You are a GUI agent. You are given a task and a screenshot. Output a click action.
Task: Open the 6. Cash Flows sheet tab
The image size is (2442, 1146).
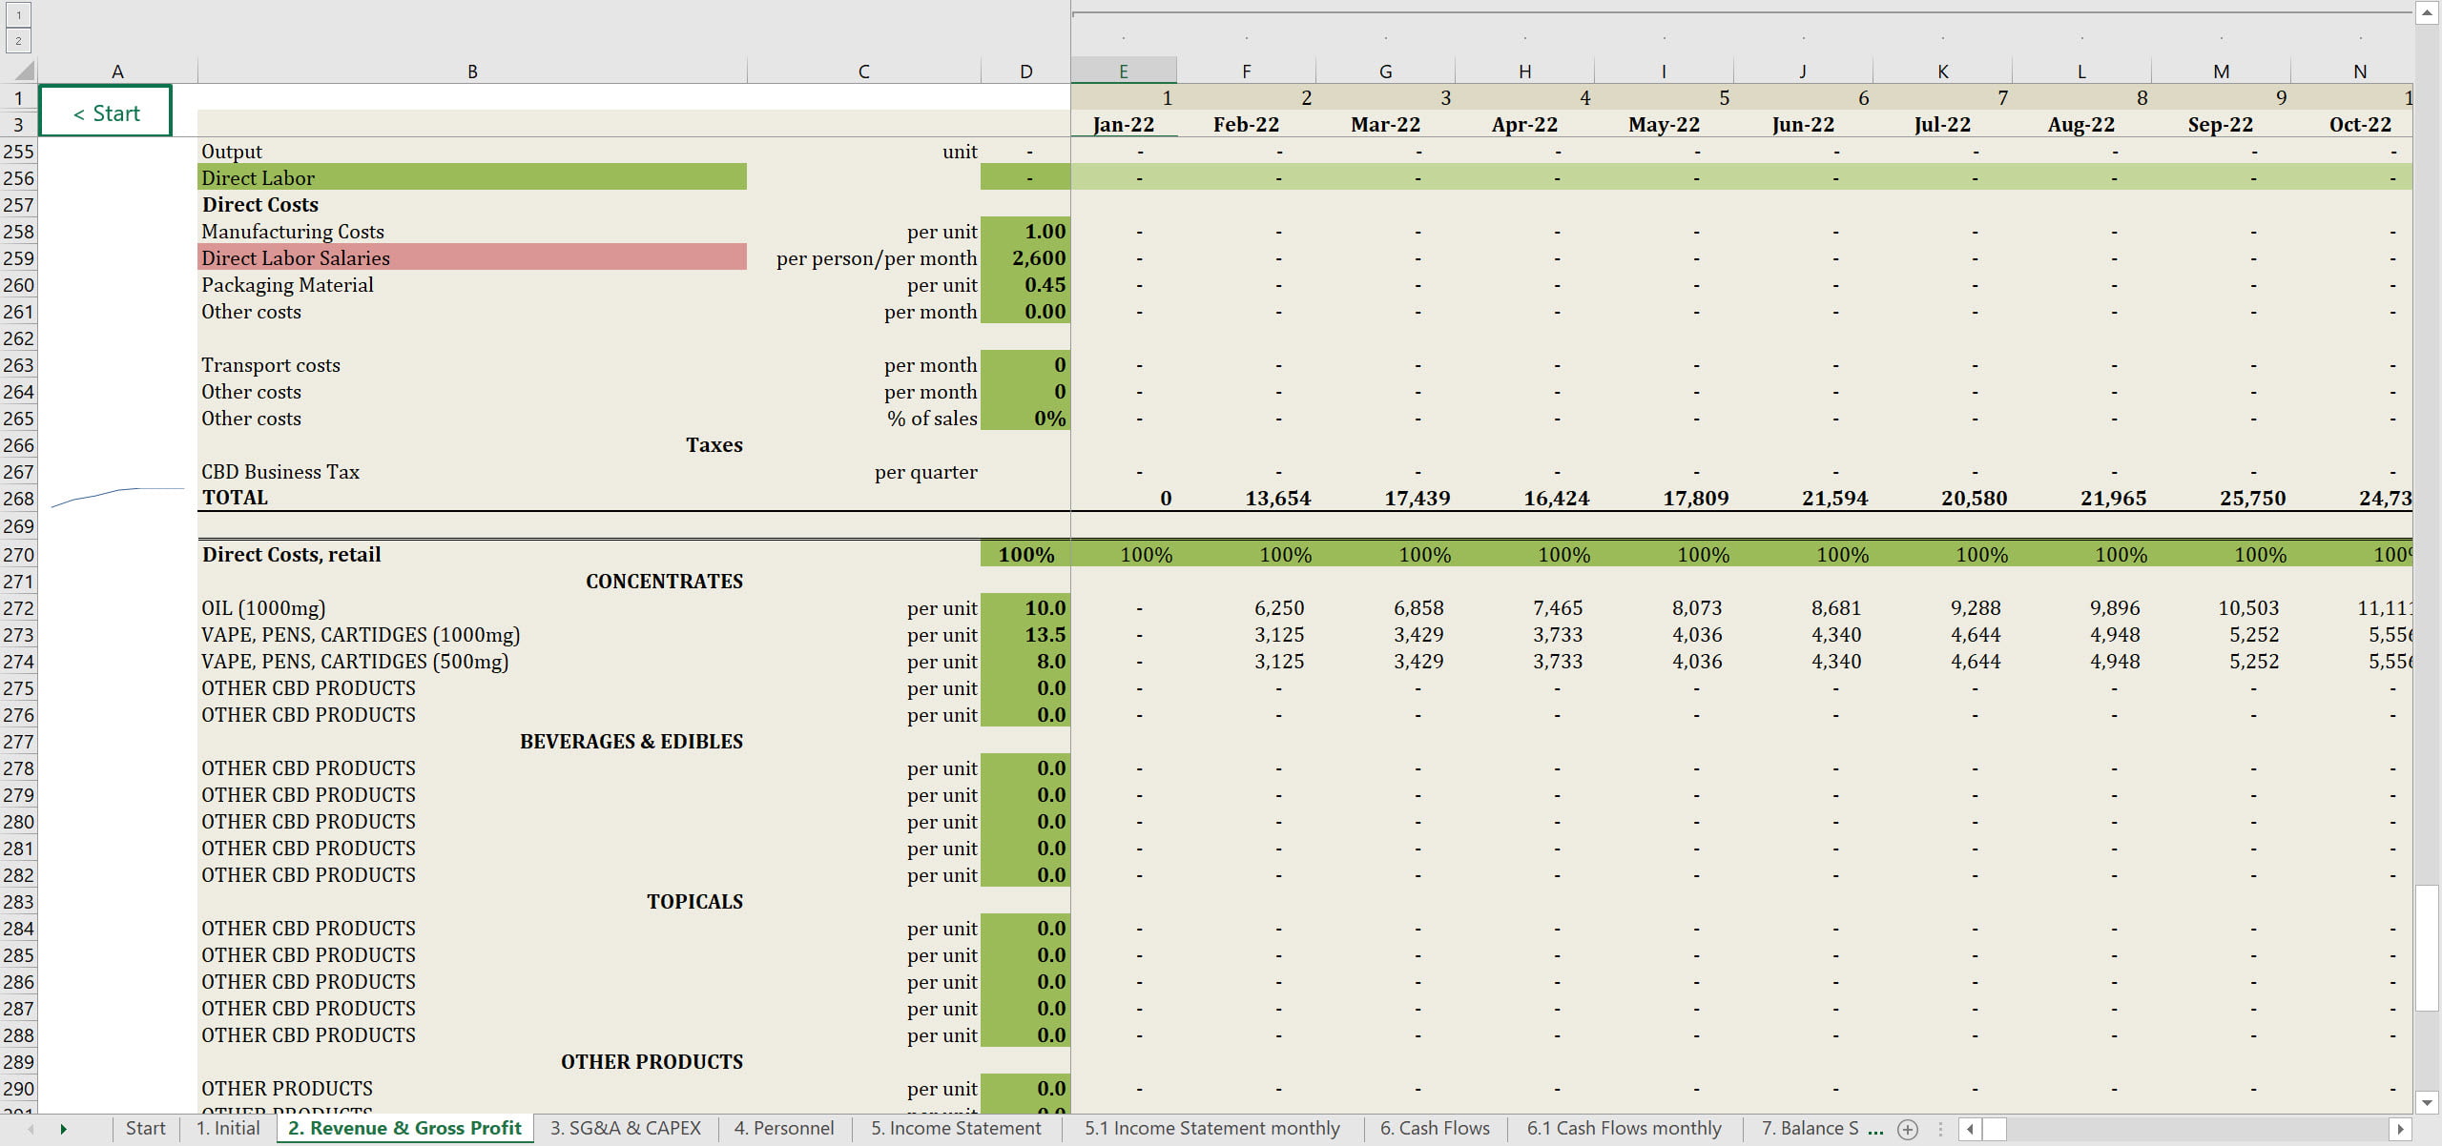tap(1434, 1128)
